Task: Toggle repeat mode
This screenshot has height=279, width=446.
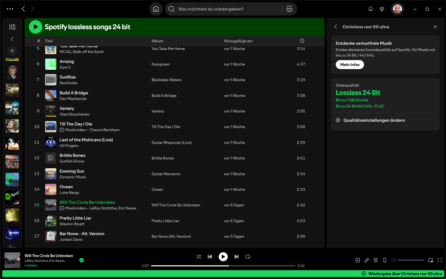Action: (x=248, y=257)
